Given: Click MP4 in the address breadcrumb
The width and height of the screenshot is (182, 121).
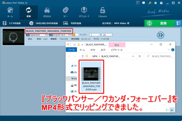Looking at the screenshot, I should click(x=95, y=56).
